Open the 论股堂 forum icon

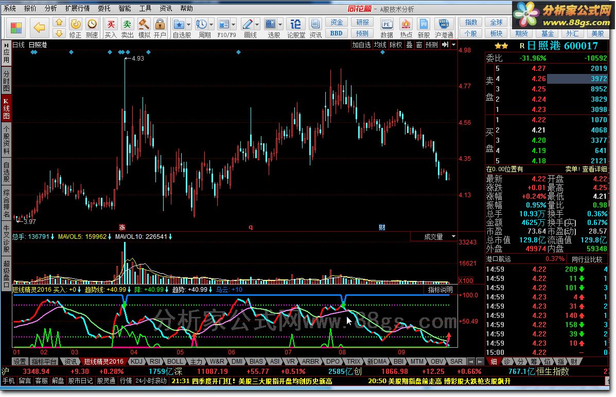click(x=296, y=28)
